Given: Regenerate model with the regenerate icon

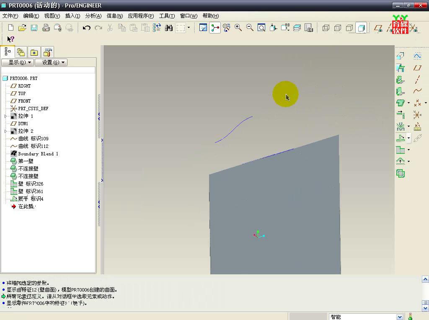Looking at the screenshot, I should 157,28.
